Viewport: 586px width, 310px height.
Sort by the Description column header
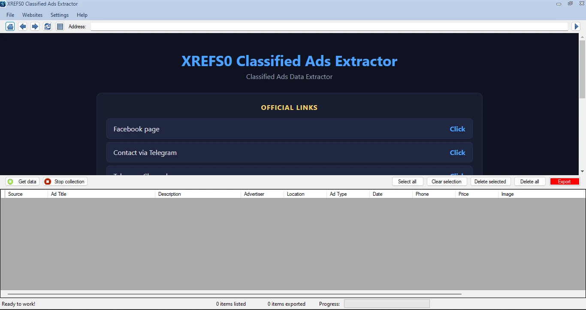198,194
